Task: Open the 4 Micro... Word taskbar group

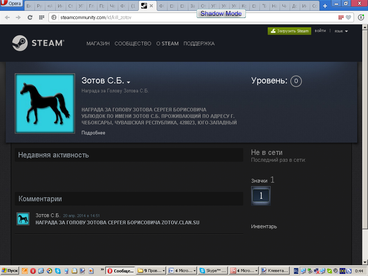Action: pos(182,271)
